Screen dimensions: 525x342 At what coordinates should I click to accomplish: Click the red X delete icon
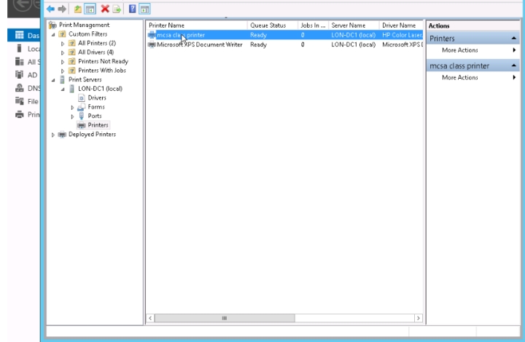pyautogui.click(x=106, y=8)
